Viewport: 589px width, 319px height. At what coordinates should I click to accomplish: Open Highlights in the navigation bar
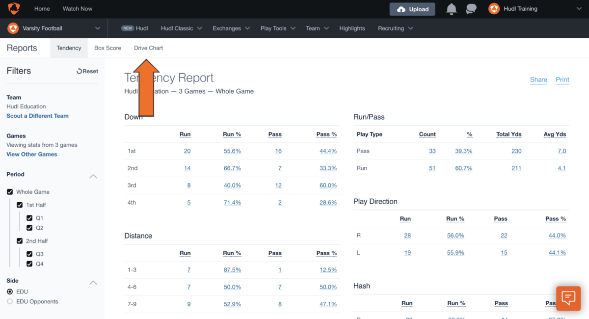point(352,28)
